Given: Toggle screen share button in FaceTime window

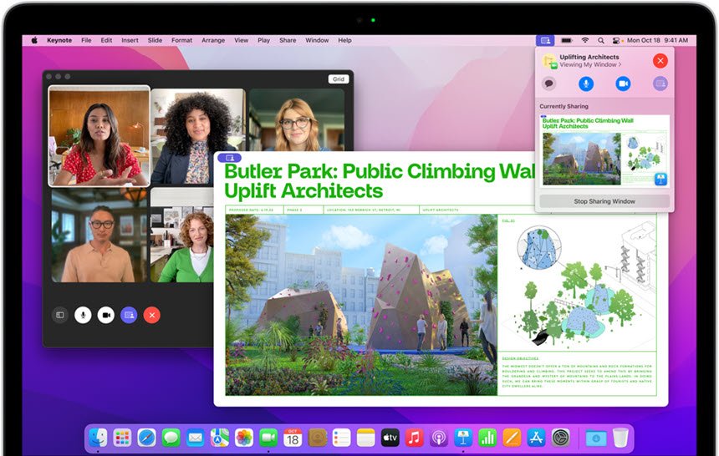Looking at the screenshot, I should point(129,315).
